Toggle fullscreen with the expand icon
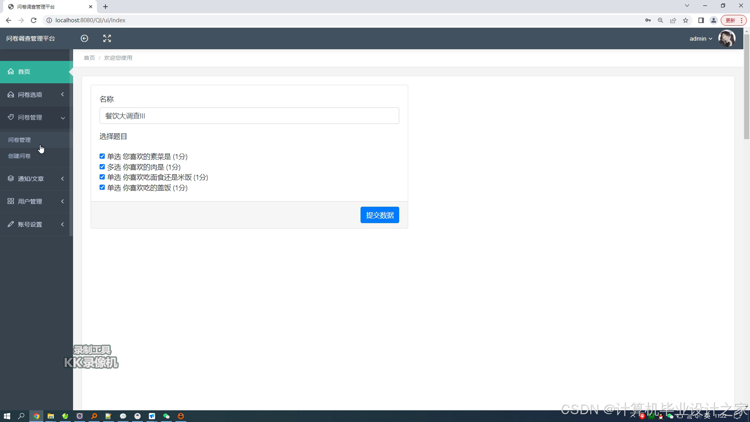 click(x=107, y=38)
